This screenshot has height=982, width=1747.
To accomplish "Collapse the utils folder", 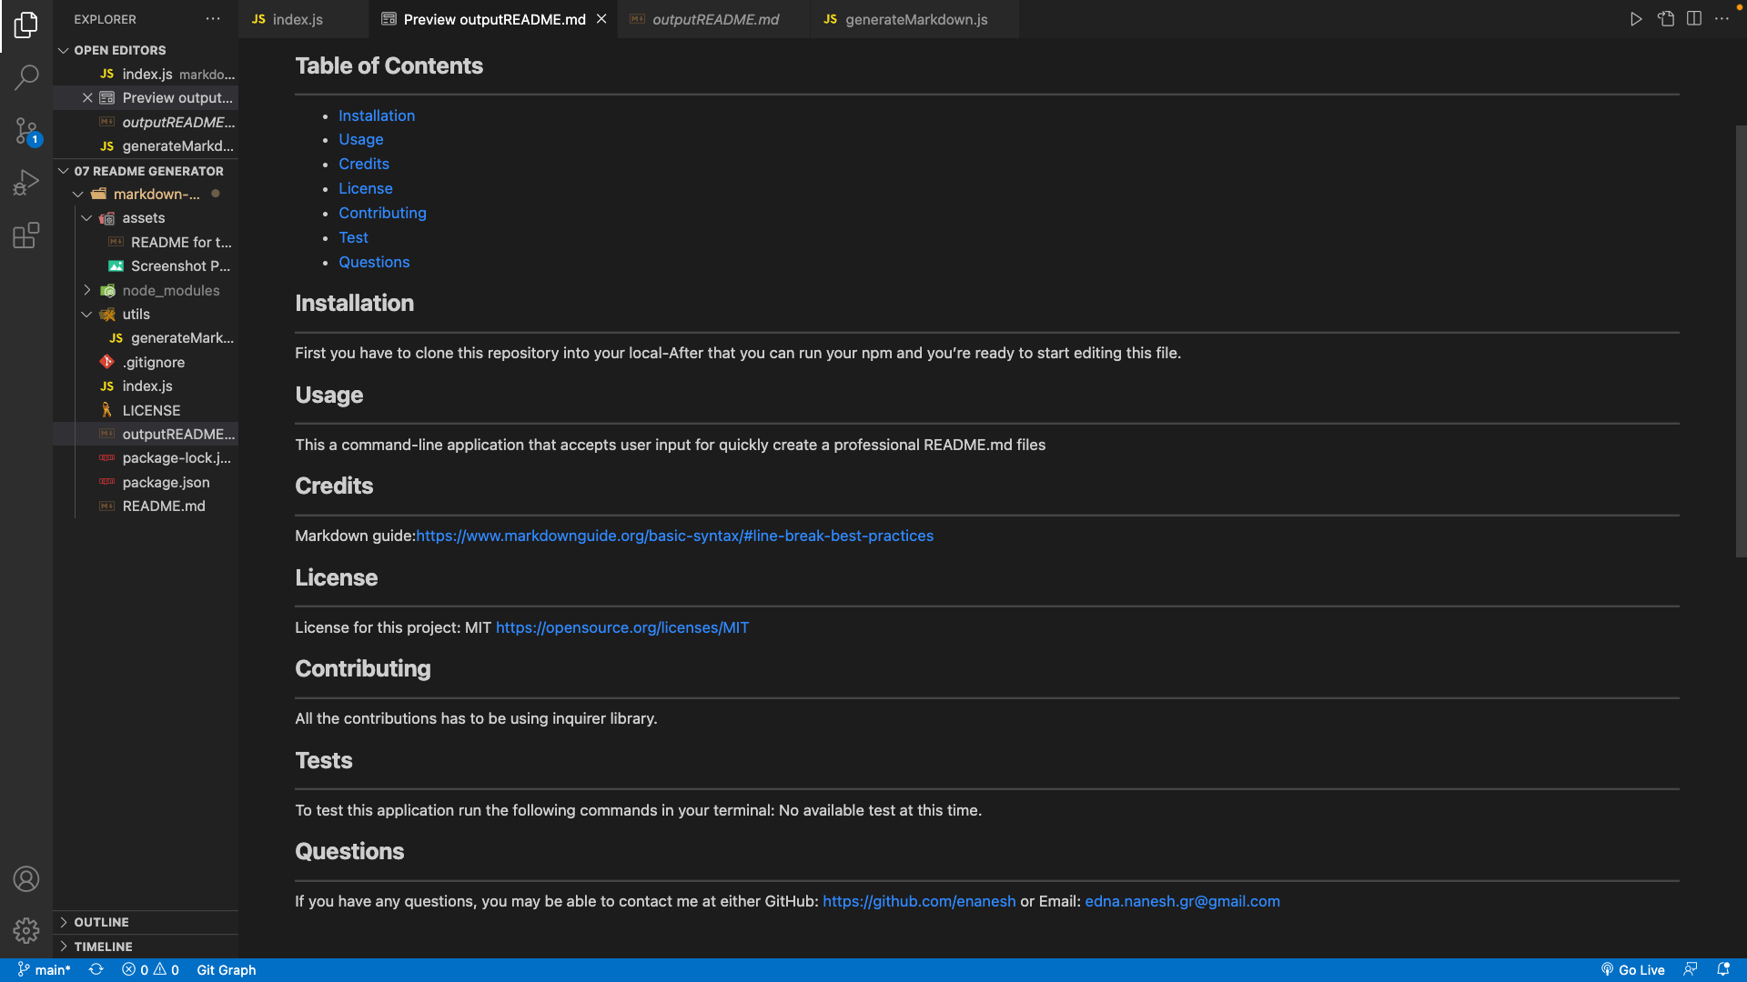I will [x=136, y=314].
